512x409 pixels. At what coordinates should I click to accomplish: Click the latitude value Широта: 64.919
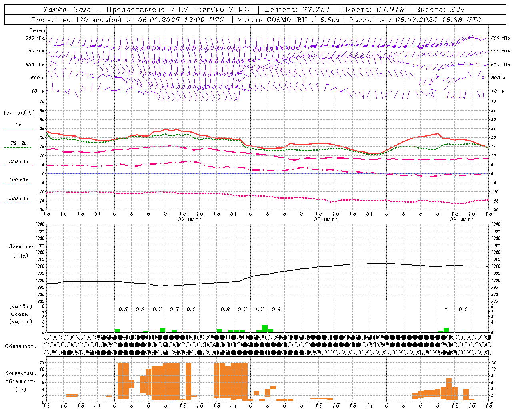(373, 10)
